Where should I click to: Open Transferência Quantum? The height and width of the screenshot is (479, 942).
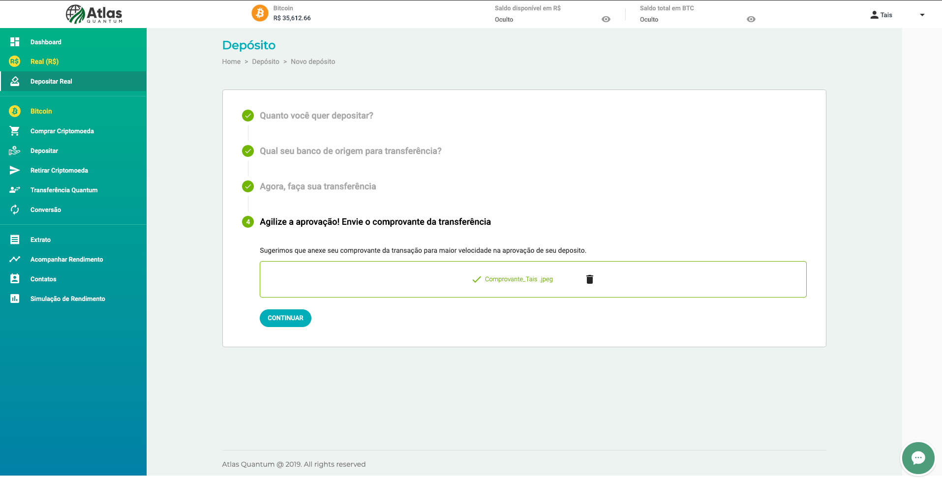(64, 190)
